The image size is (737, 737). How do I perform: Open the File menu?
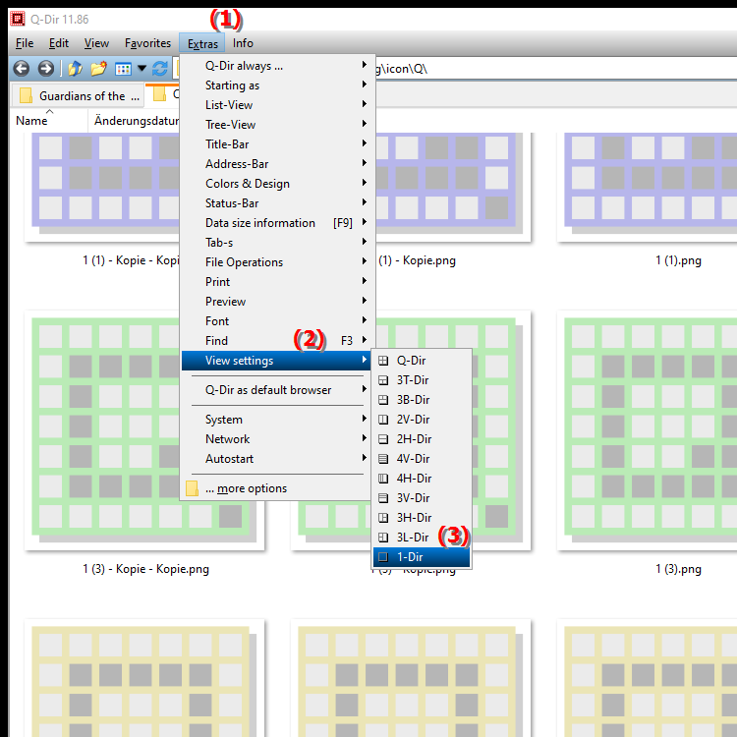tap(25, 43)
